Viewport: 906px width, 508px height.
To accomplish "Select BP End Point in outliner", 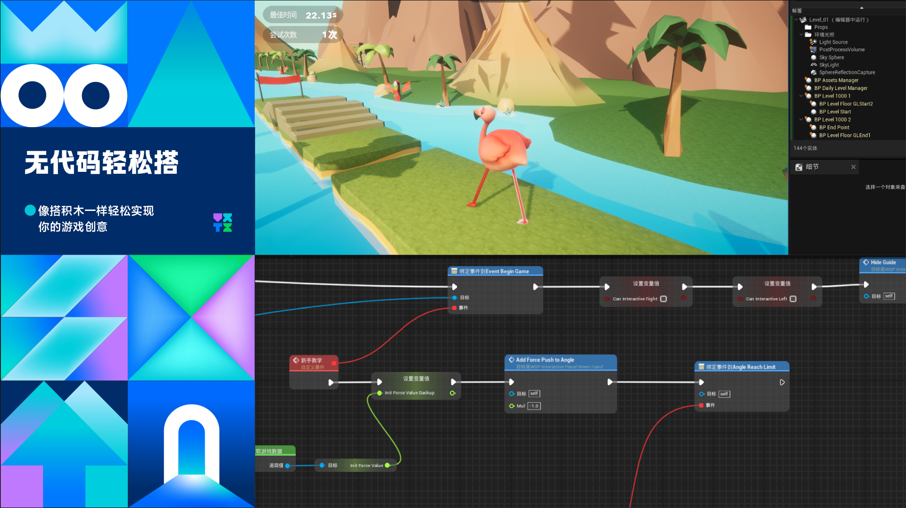I will [x=834, y=128].
